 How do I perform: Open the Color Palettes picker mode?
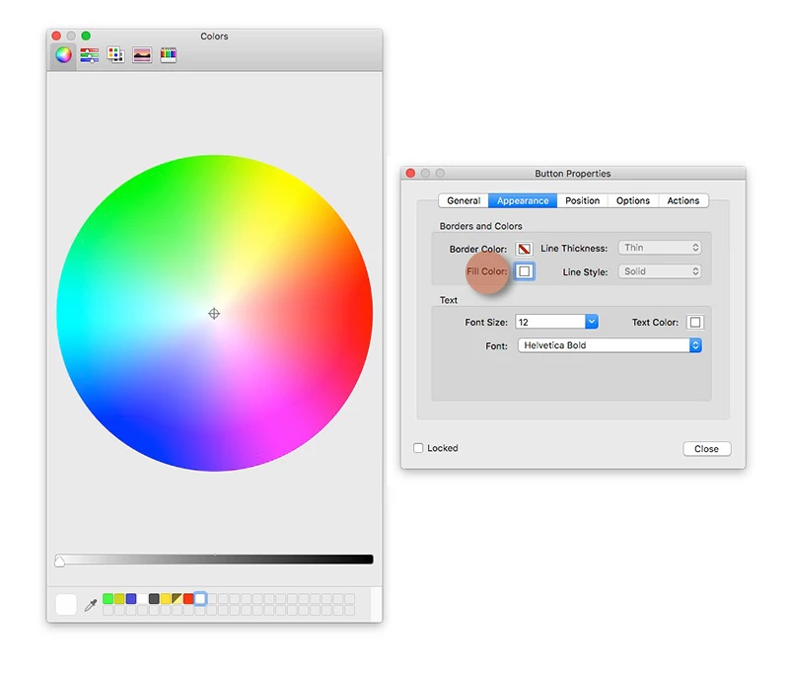tap(115, 55)
